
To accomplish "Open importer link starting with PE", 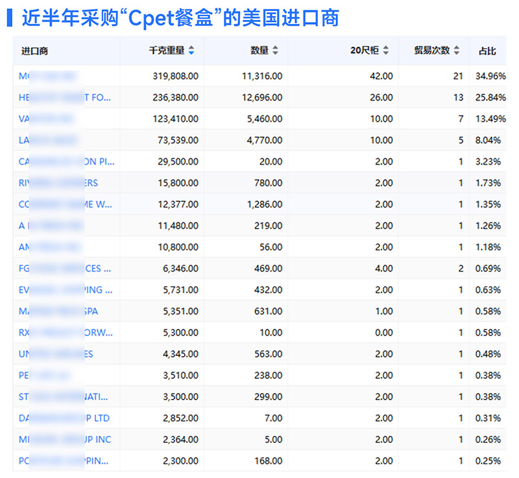I will pyautogui.click(x=44, y=376).
